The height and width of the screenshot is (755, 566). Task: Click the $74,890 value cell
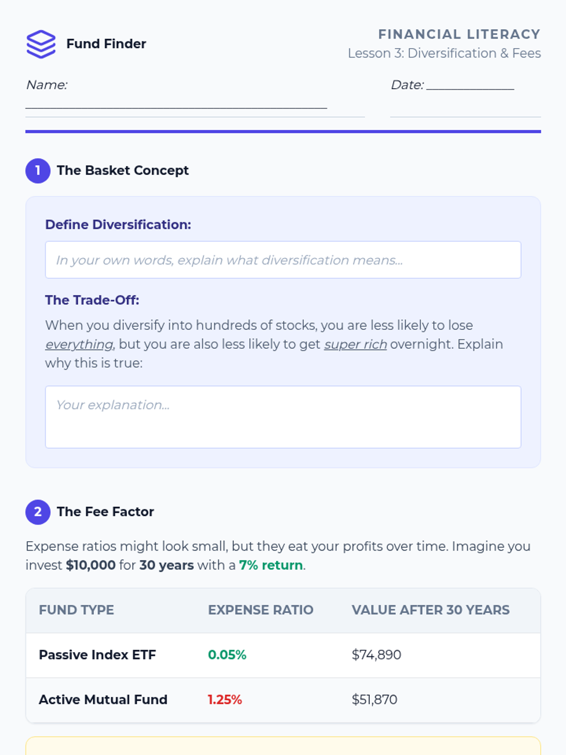click(376, 655)
